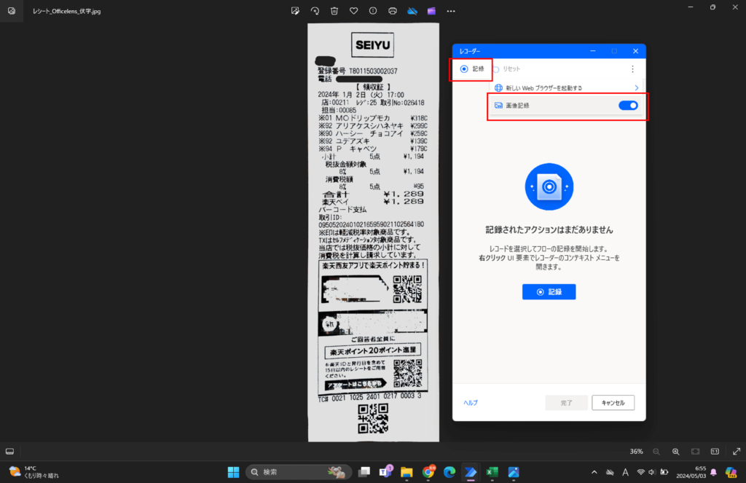Expand hidden system tray icons
Image resolution: width=746 pixels, height=483 pixels.
pos(594,472)
